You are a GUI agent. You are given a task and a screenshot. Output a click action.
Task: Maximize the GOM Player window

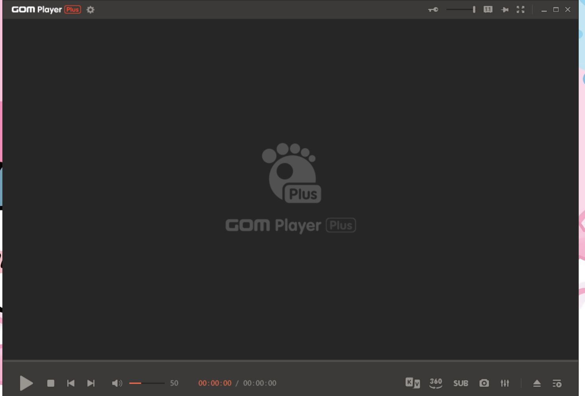pyautogui.click(x=556, y=9)
